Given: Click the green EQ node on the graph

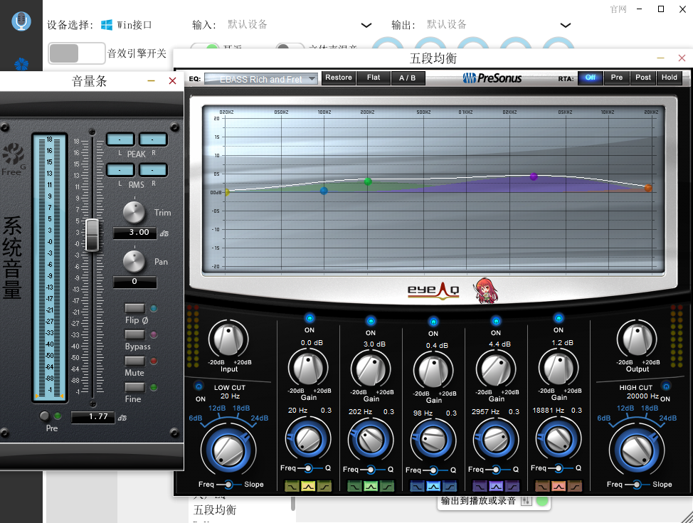Looking at the screenshot, I should tap(368, 181).
